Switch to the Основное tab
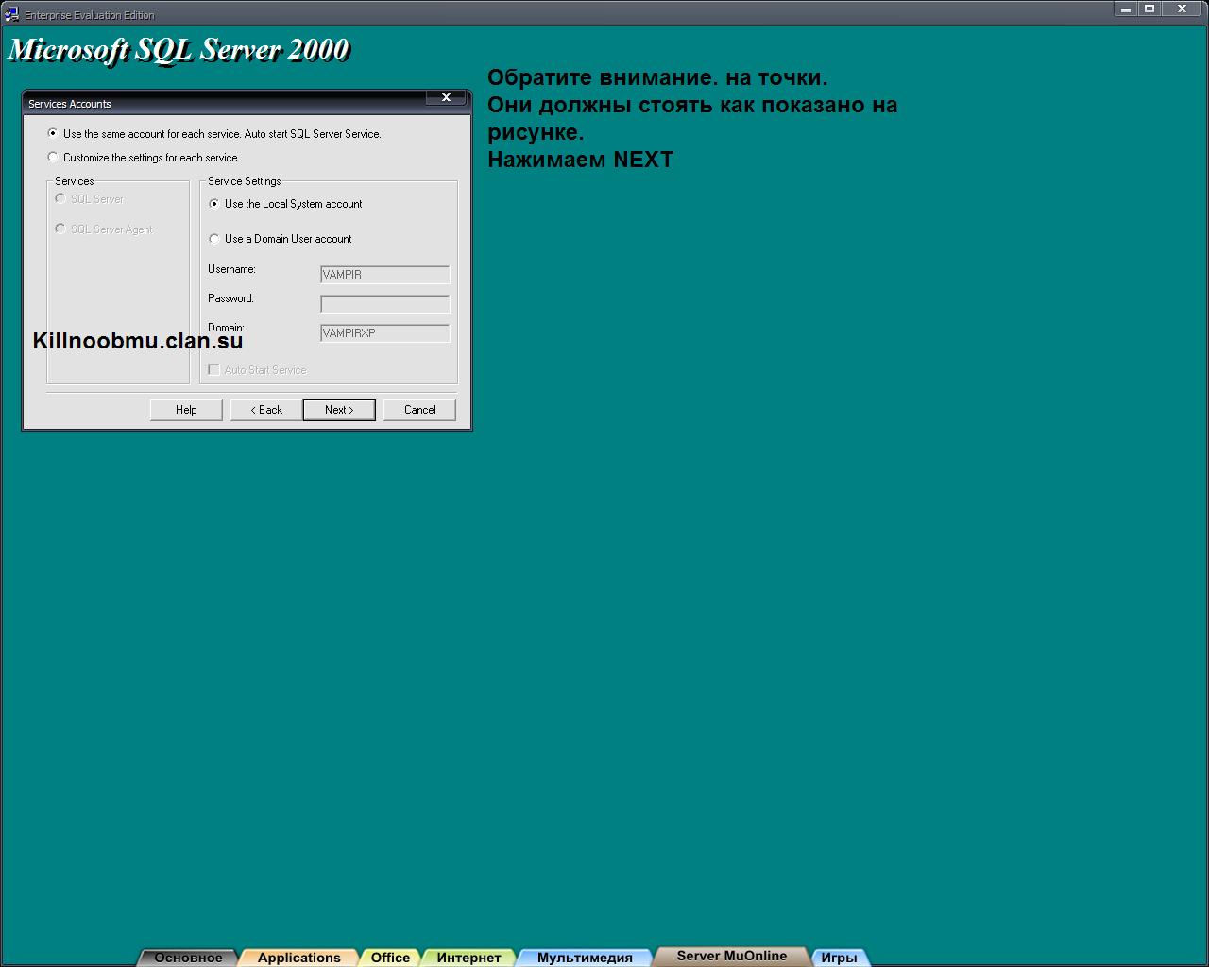Viewport: 1209px width, 967px height. click(x=188, y=958)
